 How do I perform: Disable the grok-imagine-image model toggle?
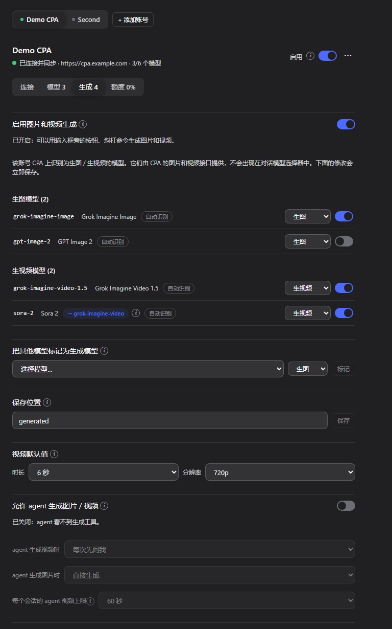[344, 216]
